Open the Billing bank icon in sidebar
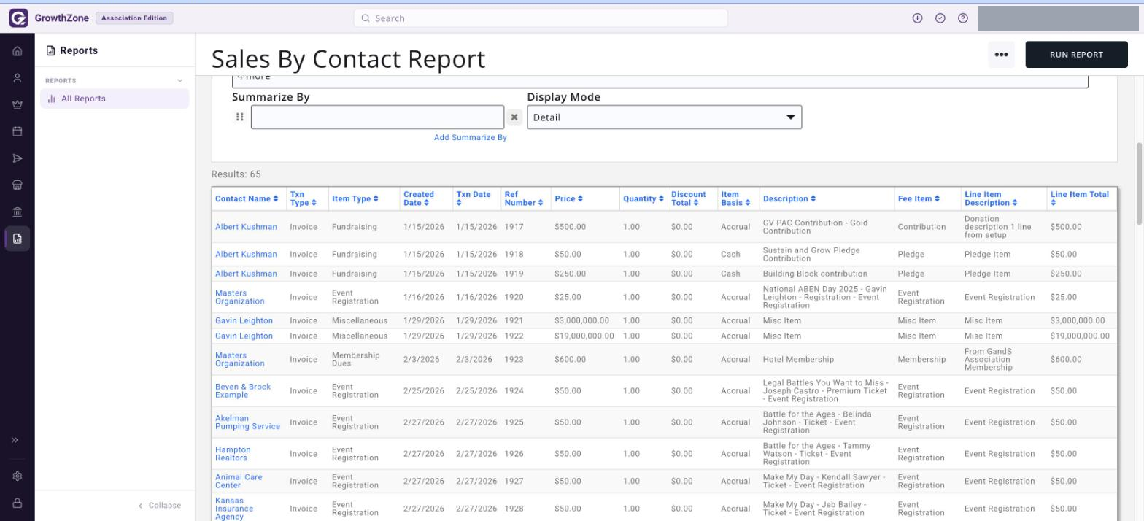 (18, 212)
